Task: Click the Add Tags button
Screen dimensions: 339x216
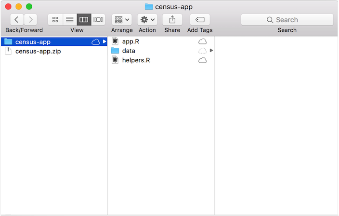Action: click(x=200, y=20)
